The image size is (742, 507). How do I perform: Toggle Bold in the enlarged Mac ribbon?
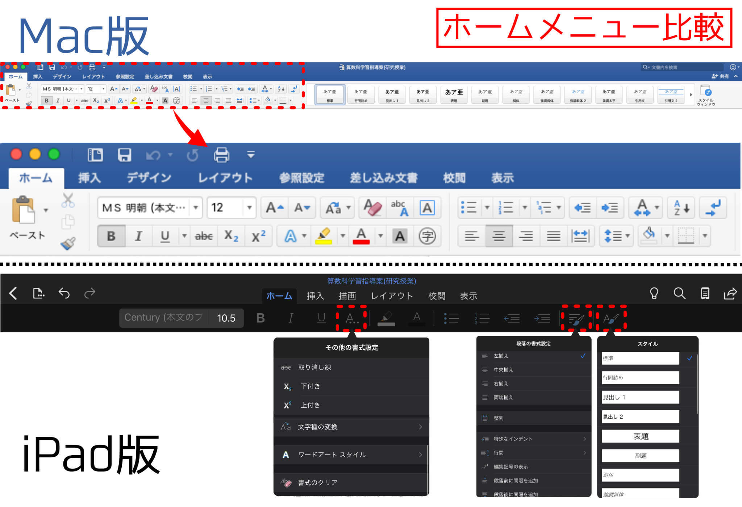click(x=112, y=236)
